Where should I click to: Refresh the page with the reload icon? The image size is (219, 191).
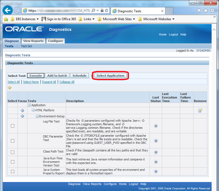(x=106, y=10)
